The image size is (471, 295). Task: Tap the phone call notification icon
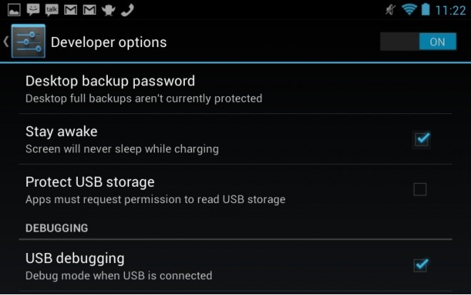127,10
